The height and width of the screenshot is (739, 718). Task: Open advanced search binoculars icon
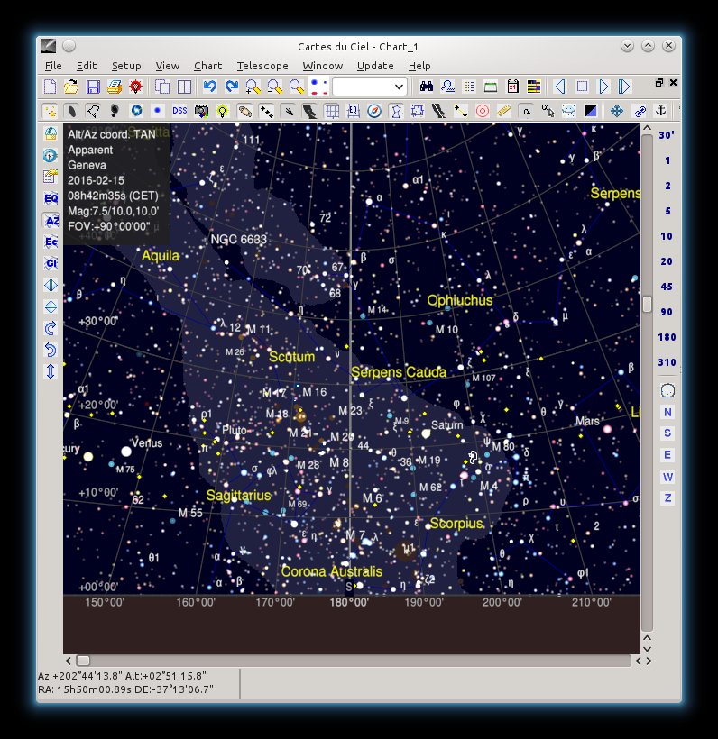click(427, 87)
